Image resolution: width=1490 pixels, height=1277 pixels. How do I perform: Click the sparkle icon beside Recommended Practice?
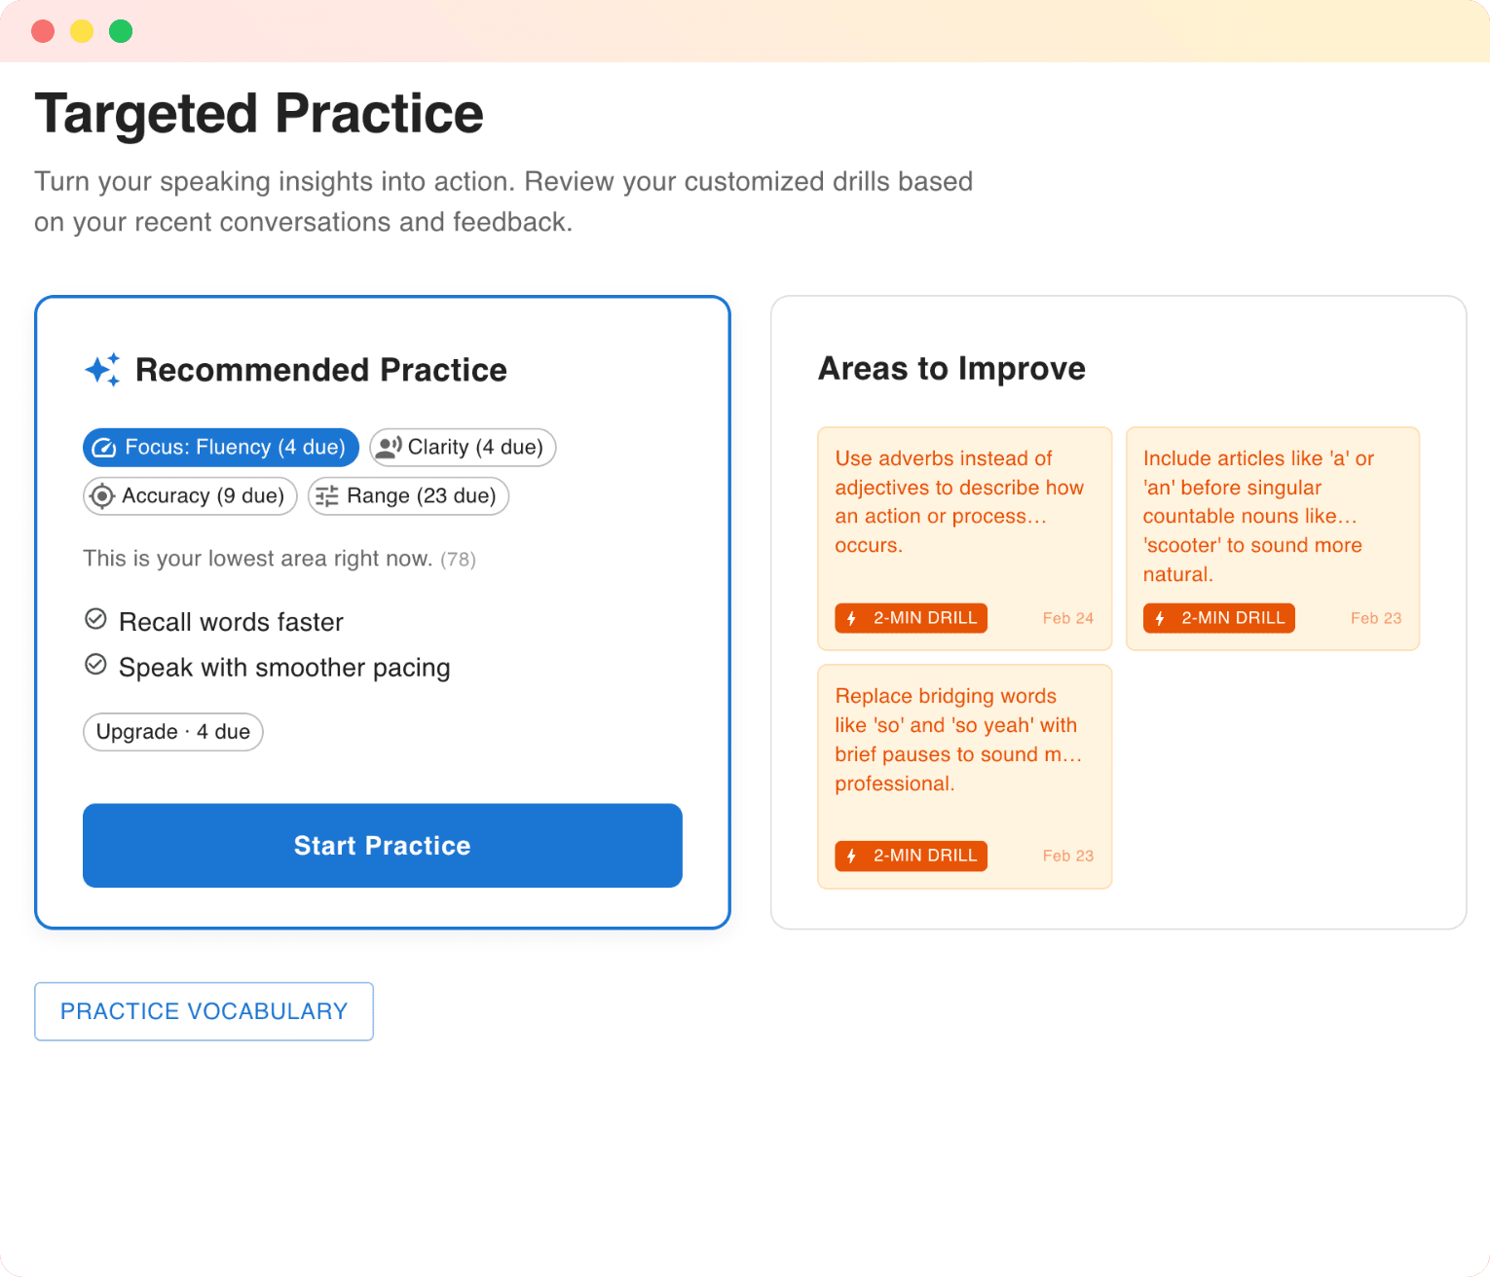pos(102,370)
